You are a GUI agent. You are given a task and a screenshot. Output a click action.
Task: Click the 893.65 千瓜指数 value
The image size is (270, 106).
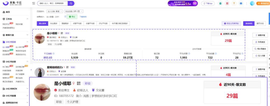(48, 58)
